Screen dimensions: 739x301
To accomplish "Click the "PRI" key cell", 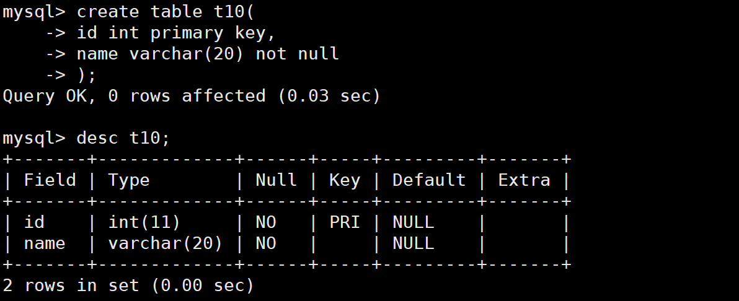I will 344,222.
